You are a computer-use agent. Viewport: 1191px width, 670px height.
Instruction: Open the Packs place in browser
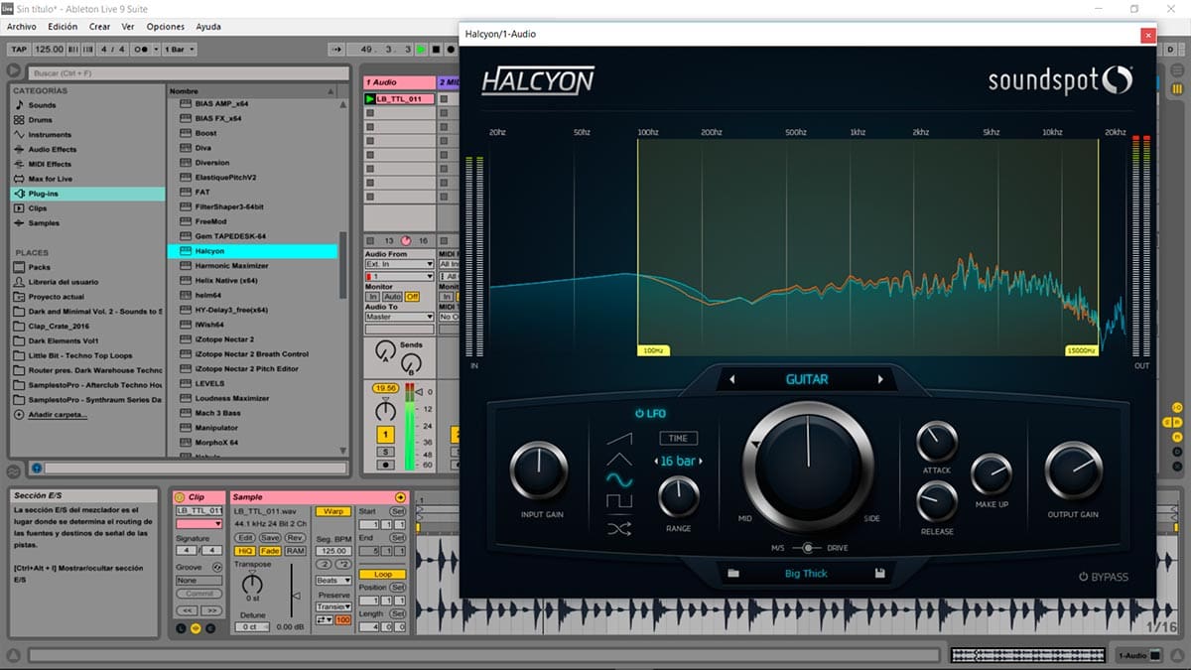pyautogui.click(x=40, y=267)
